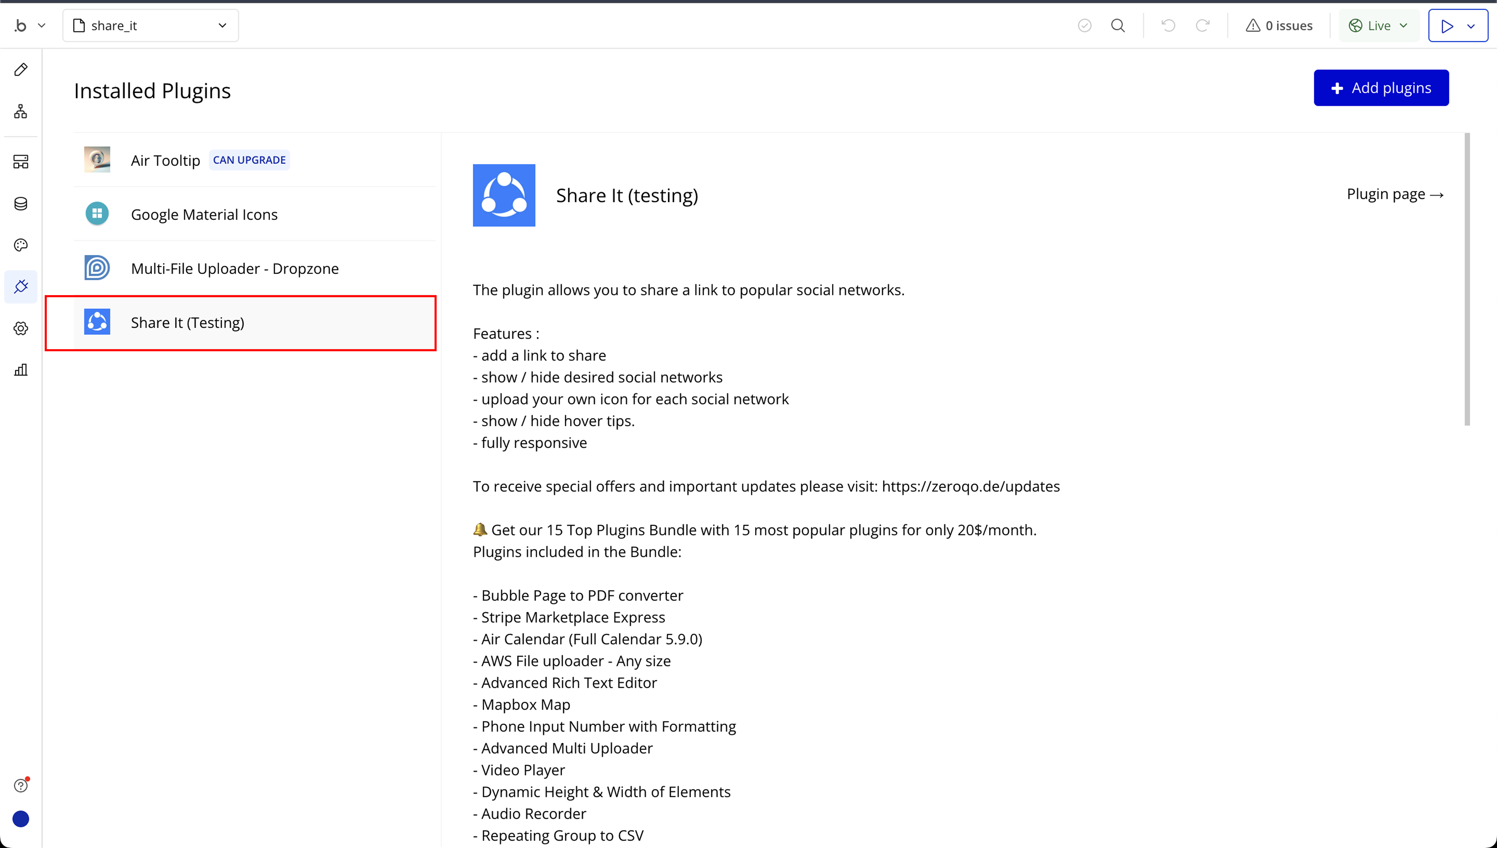
Task: Open the Logs chart icon
Action: [x=21, y=370]
